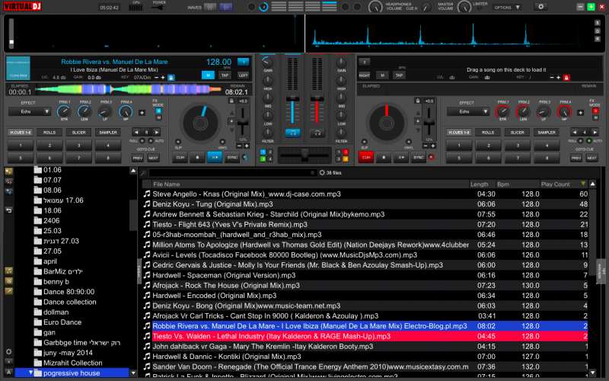The image size is (609, 381).
Task: Open the OPTIONS dropdown in top bar
Action: pyautogui.click(x=507, y=8)
